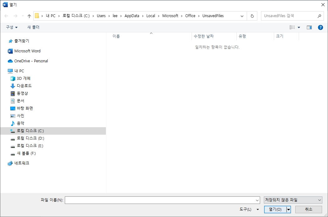328x217 pixels.
Task: Expand chevron between Users and lee
Action: 109,16
